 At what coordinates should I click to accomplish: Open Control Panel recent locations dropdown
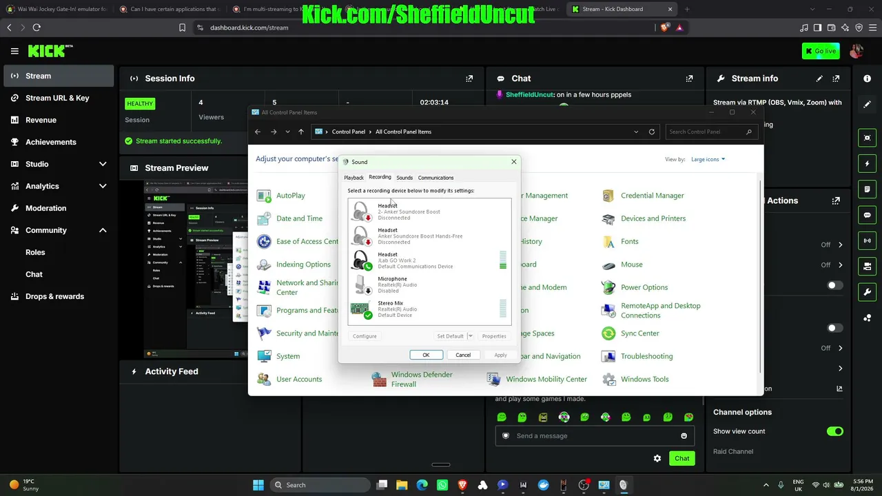pos(287,132)
